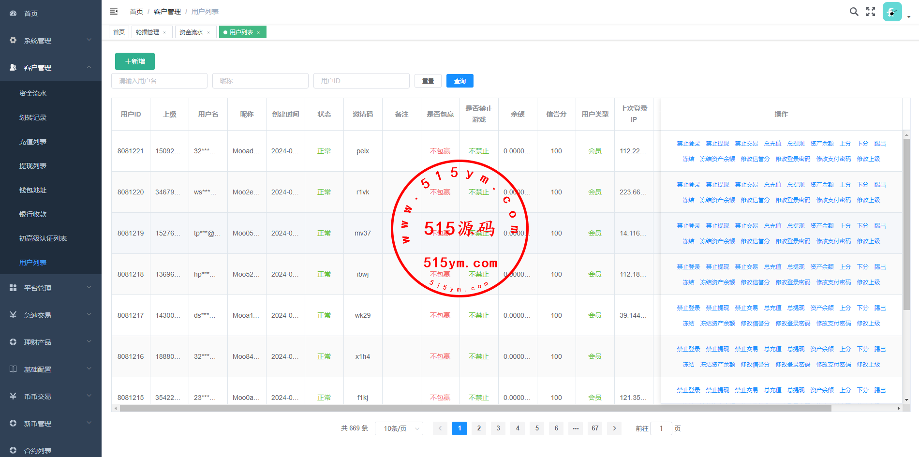Image resolution: width=919 pixels, height=457 pixels.
Task: Click the 重置 reset button
Action: tap(428, 81)
